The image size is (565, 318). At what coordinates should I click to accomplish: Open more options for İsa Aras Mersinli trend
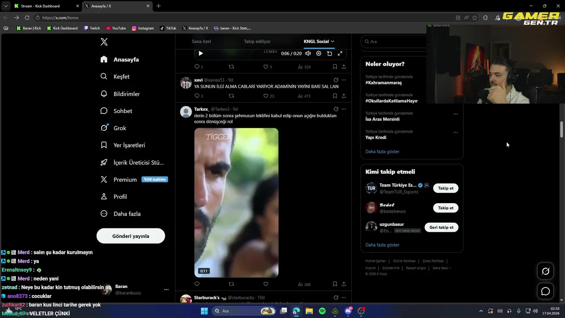click(x=456, y=114)
